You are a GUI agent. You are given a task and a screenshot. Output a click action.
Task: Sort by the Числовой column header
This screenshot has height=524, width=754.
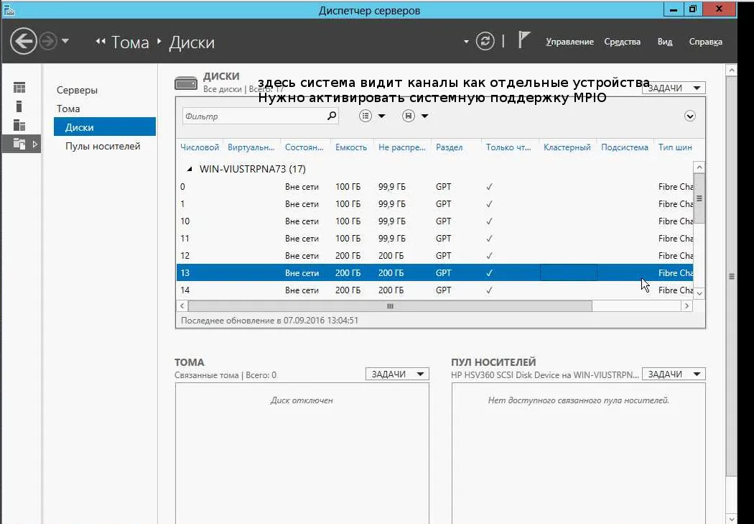point(200,147)
